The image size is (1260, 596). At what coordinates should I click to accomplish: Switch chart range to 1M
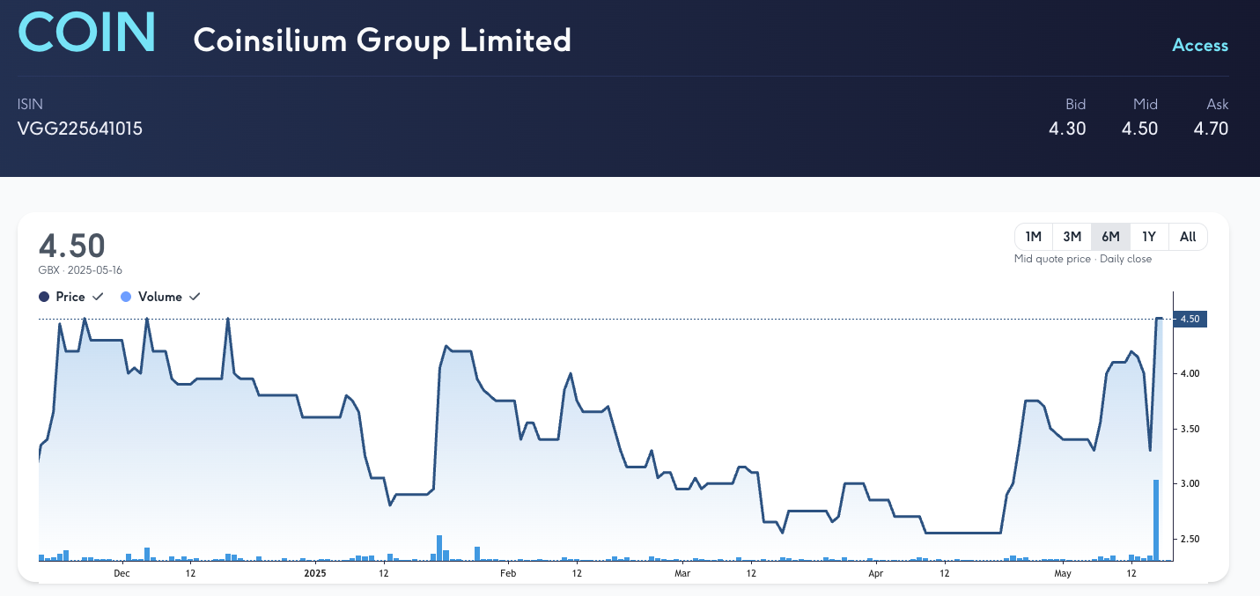click(1034, 236)
